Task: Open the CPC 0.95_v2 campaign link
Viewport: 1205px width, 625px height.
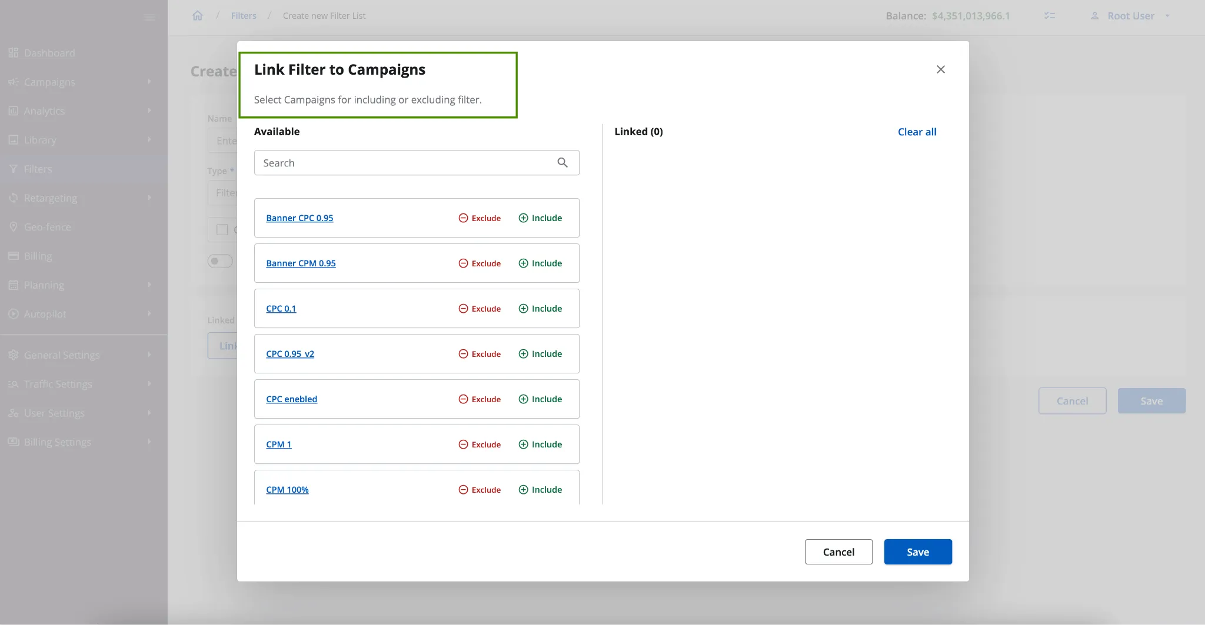Action: pyautogui.click(x=290, y=354)
